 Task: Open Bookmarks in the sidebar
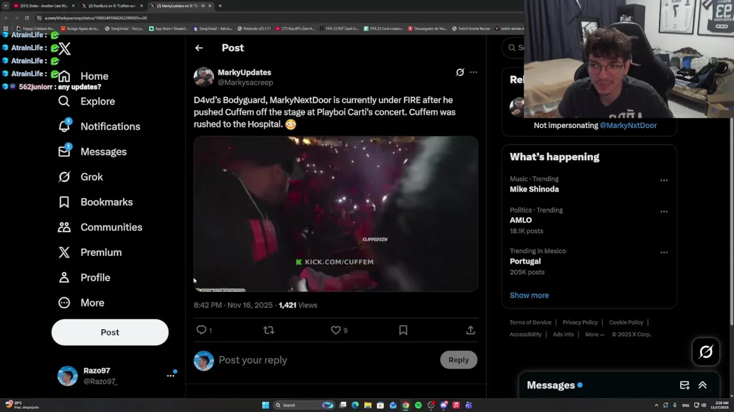pyautogui.click(x=96, y=202)
